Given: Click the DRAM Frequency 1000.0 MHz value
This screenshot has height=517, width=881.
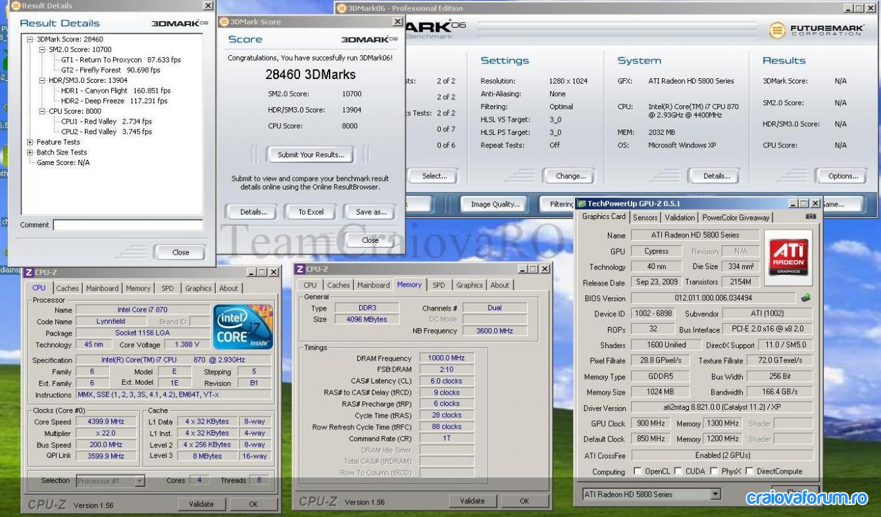Looking at the screenshot, I should point(447,358).
